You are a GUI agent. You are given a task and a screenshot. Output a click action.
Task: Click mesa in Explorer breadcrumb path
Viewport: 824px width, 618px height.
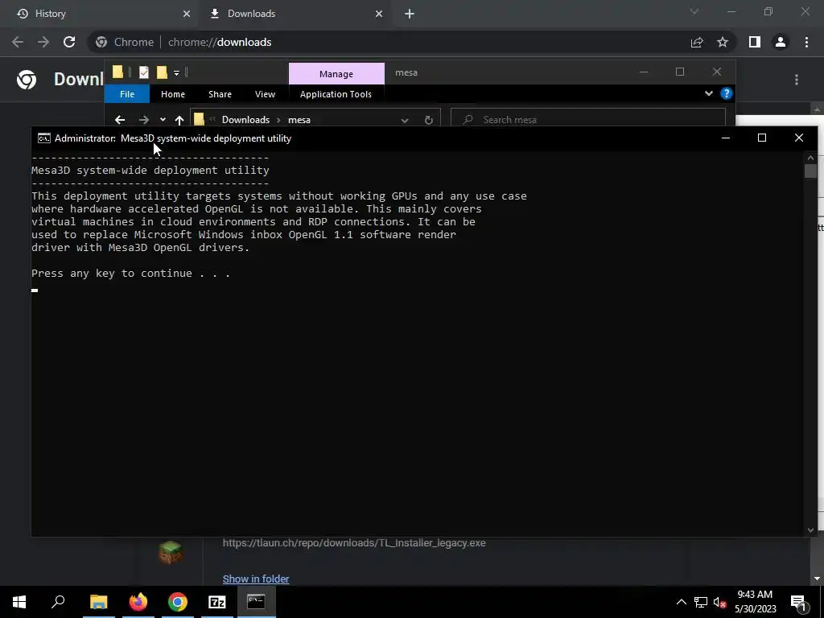(299, 120)
